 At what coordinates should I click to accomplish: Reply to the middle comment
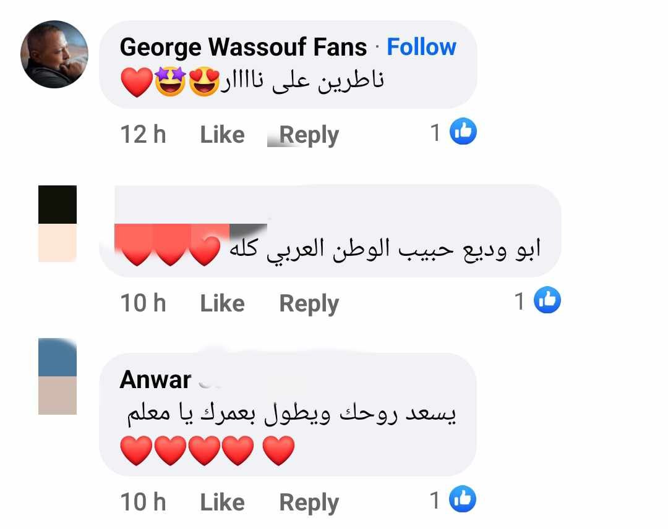point(309,304)
